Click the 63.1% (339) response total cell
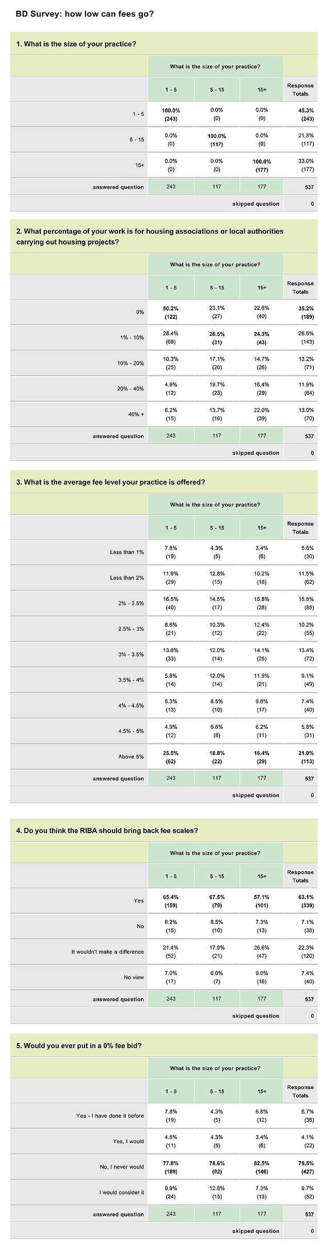The height and width of the screenshot is (1254, 328). click(x=305, y=901)
